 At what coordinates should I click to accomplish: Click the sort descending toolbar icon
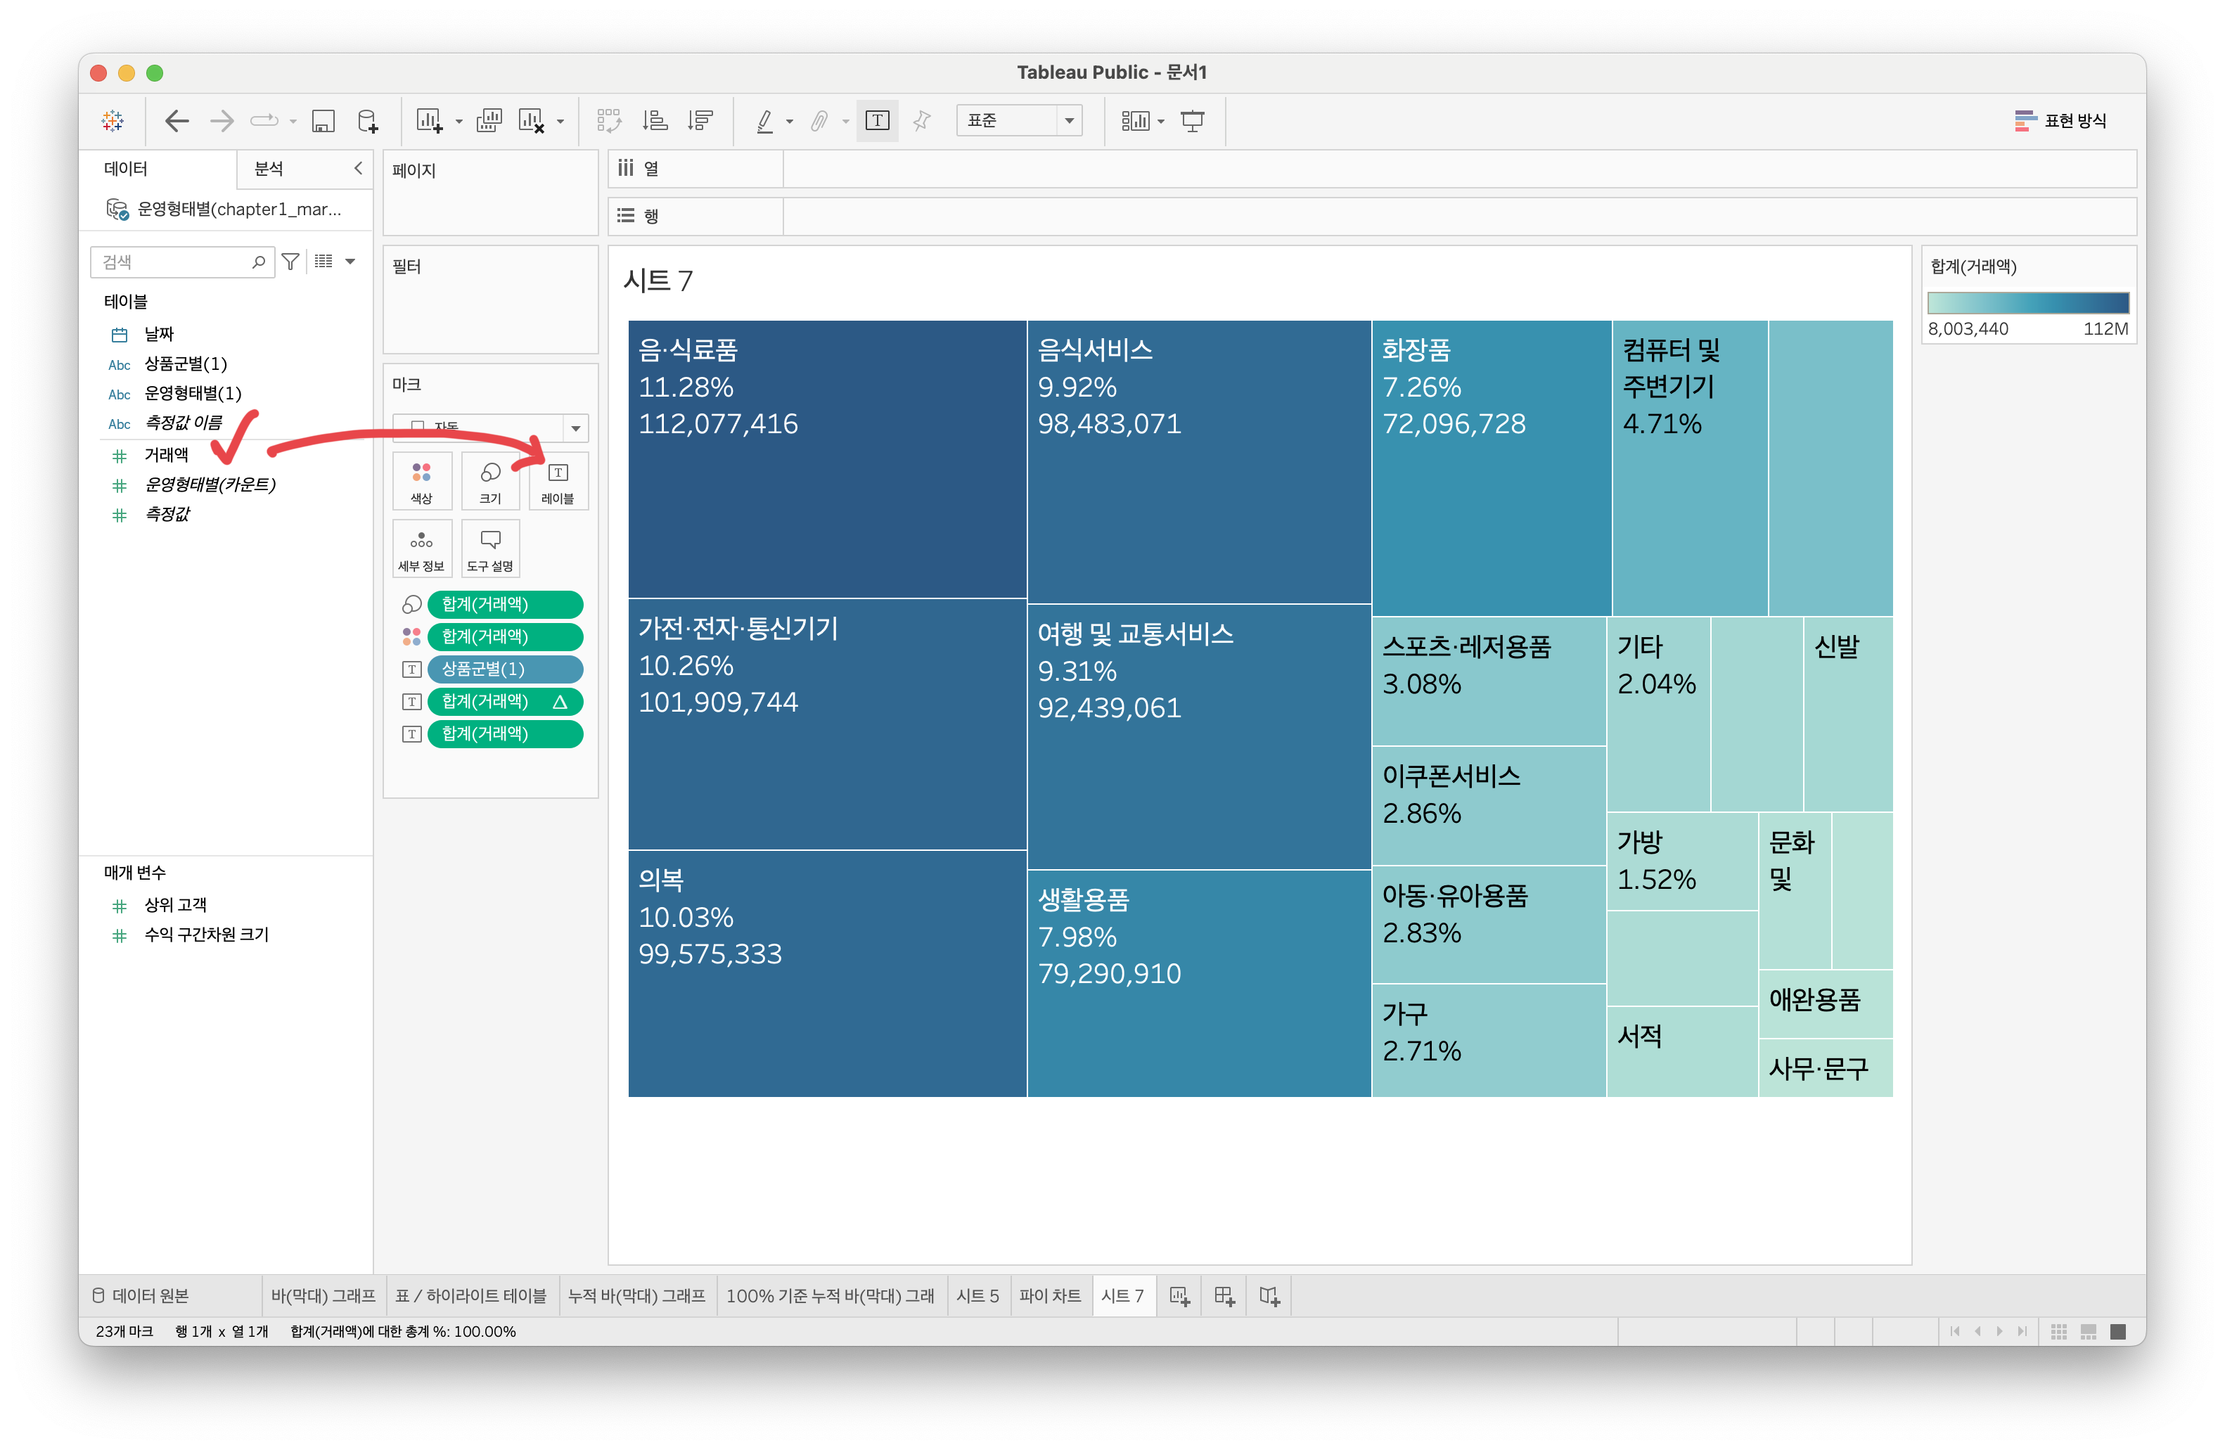(700, 121)
